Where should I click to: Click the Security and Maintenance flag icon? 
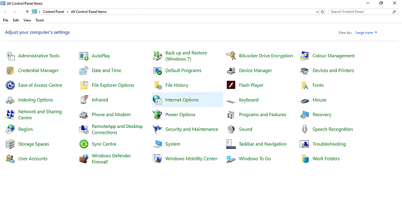point(158,129)
